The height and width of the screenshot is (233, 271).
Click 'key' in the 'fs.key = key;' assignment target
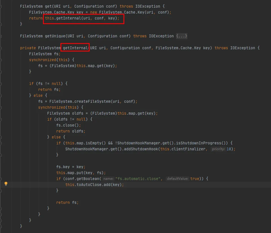tap(66, 167)
